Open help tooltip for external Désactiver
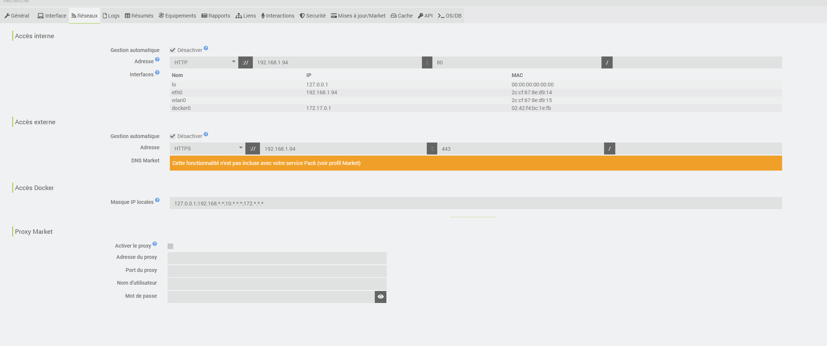Image resolution: width=827 pixels, height=346 pixels. (206, 134)
